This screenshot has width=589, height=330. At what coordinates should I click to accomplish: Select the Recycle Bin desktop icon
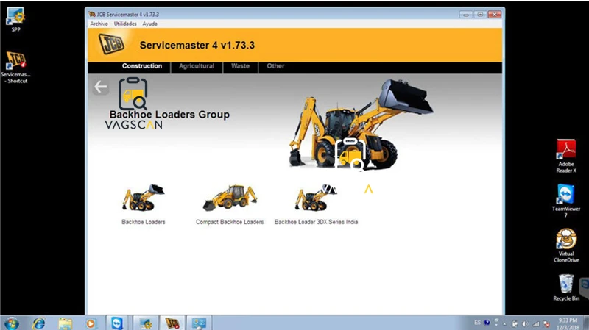click(566, 287)
